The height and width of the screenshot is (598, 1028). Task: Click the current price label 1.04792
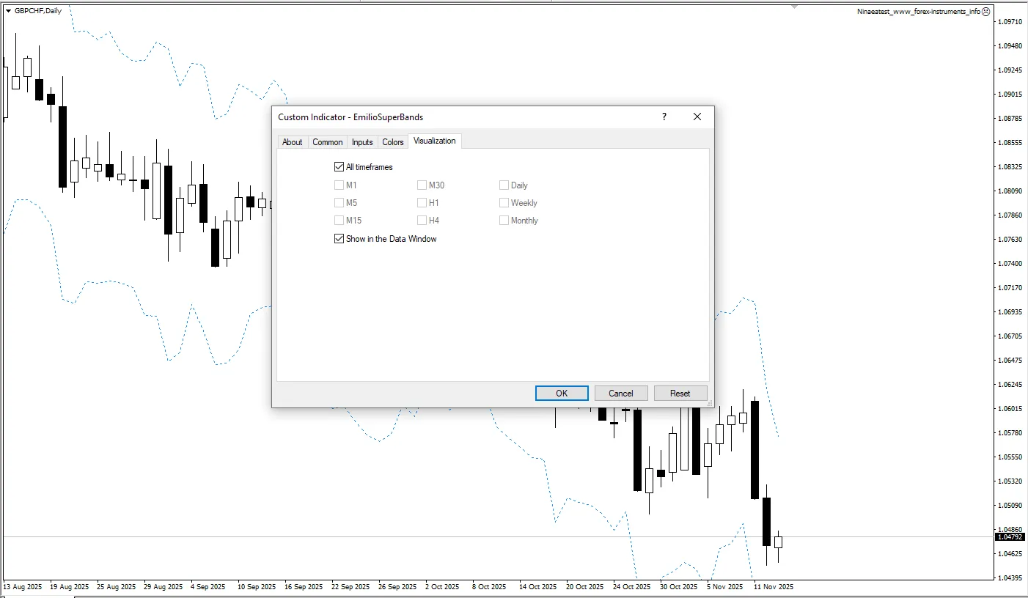point(1010,537)
